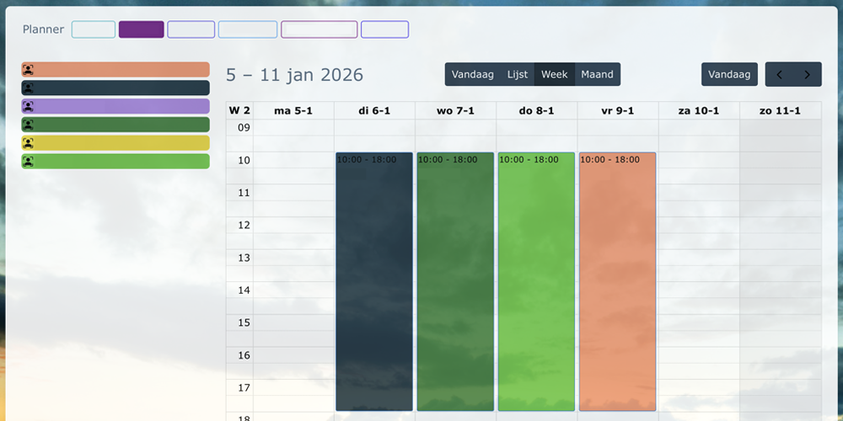Click the Vandaag button beside the navigation arrows

coord(729,75)
